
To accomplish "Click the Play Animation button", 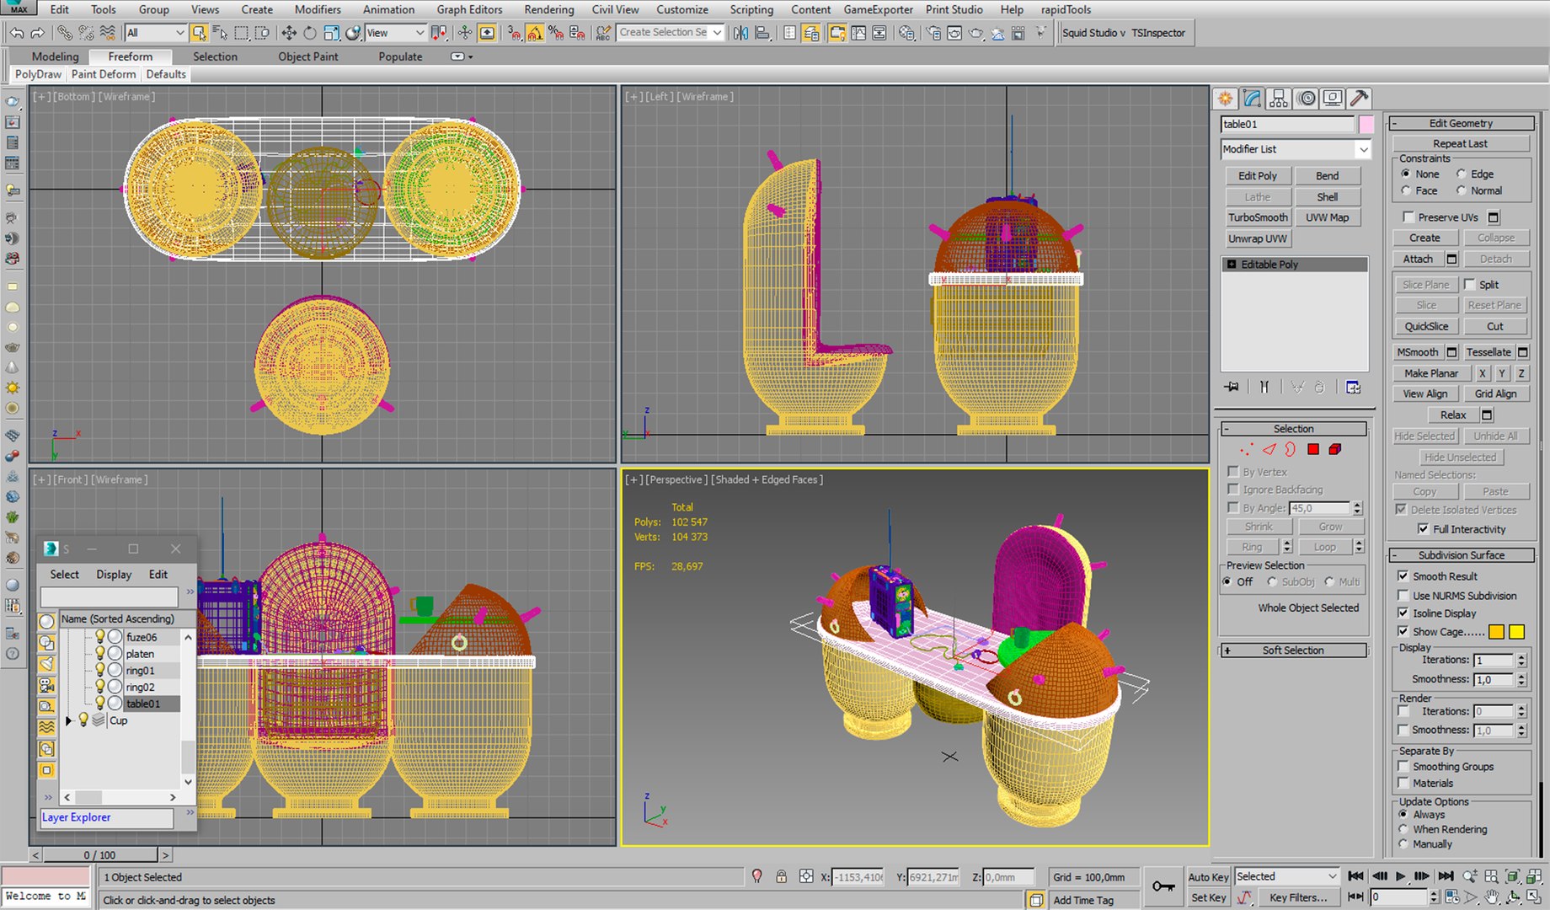I will tap(1400, 876).
